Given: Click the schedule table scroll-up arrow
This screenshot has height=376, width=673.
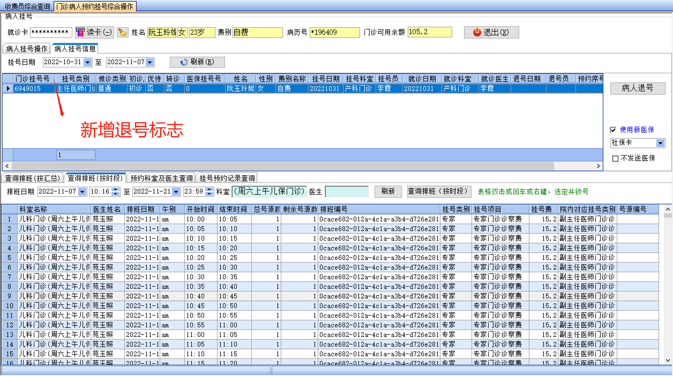Looking at the screenshot, I should [x=668, y=209].
